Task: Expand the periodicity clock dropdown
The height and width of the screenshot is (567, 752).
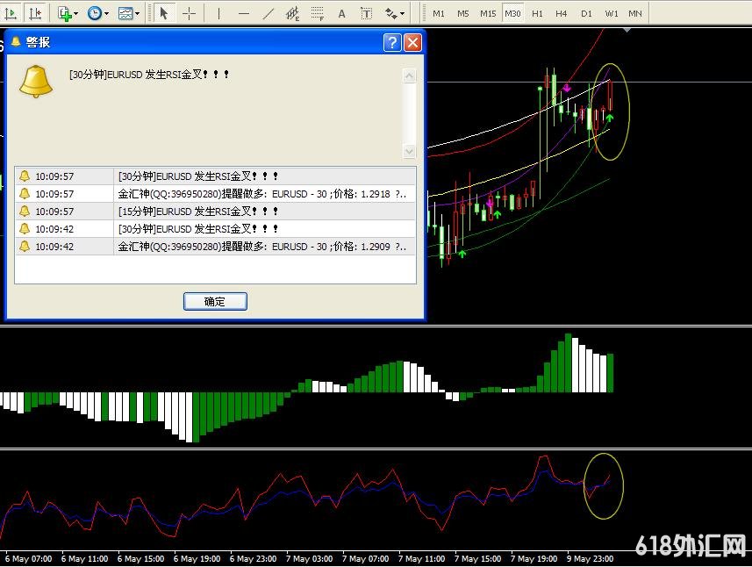Action: [x=106, y=14]
